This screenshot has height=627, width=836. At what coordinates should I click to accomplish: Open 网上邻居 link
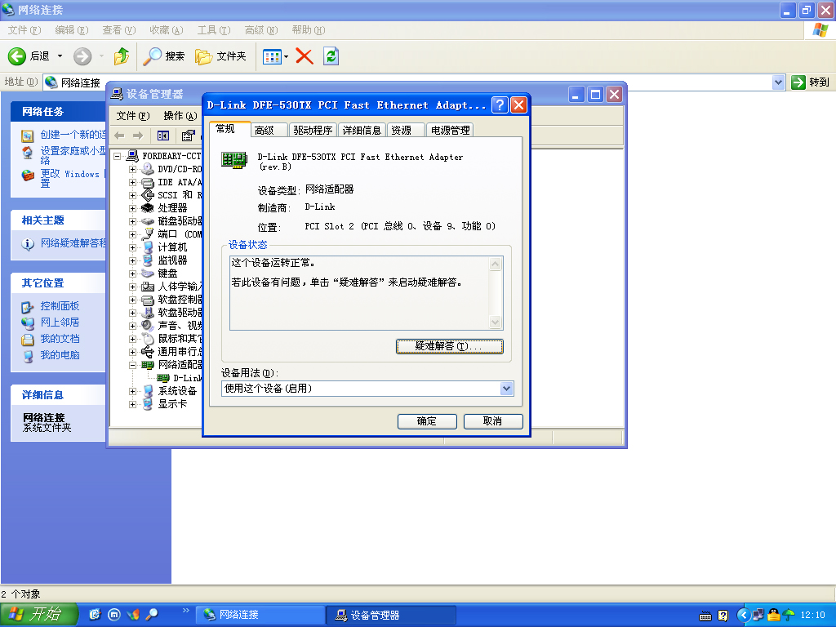tap(60, 322)
